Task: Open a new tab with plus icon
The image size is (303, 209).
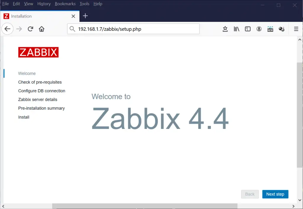Action: (85, 16)
